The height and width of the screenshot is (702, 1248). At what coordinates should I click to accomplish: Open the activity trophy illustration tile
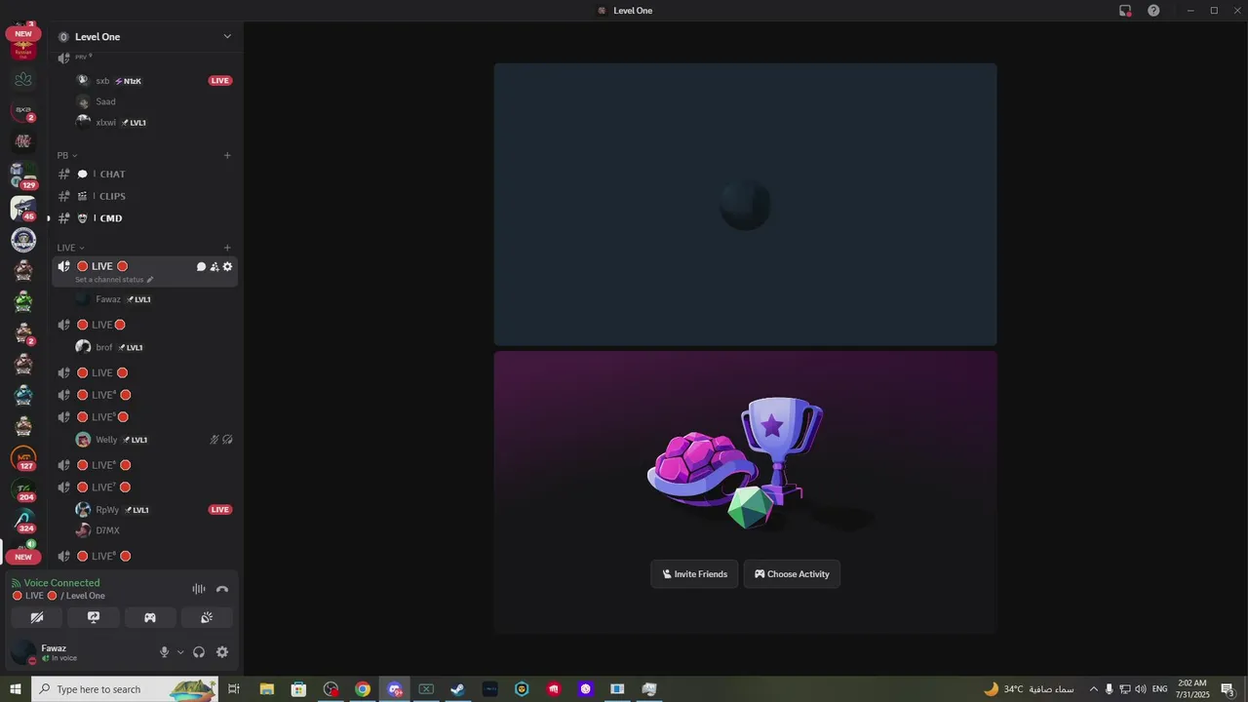[745, 492]
